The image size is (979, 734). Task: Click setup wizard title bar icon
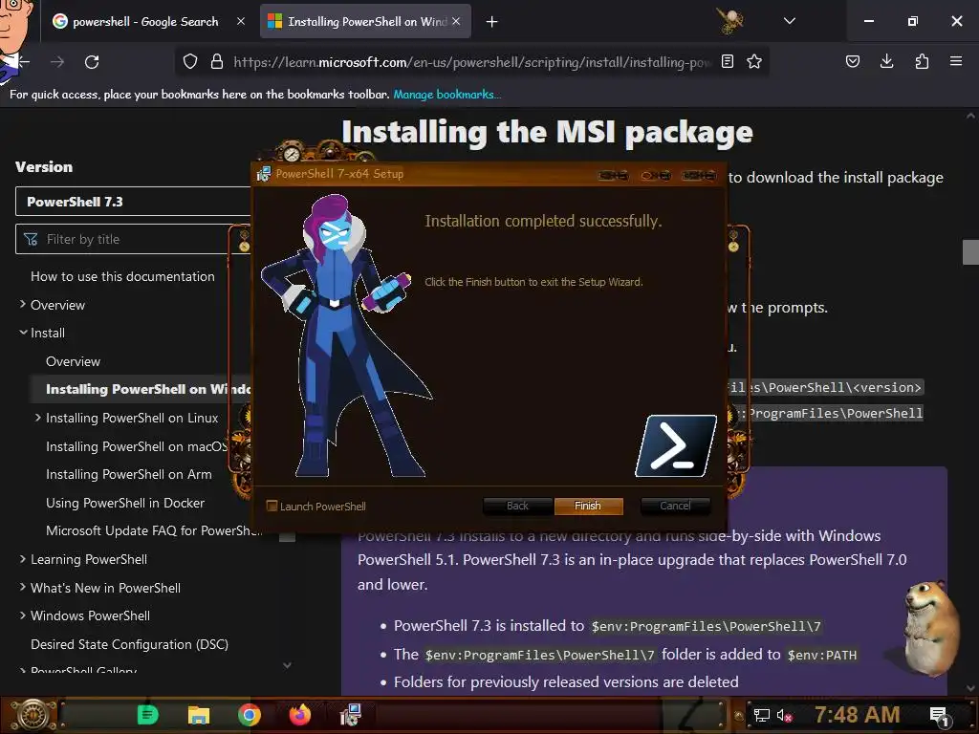point(264,174)
